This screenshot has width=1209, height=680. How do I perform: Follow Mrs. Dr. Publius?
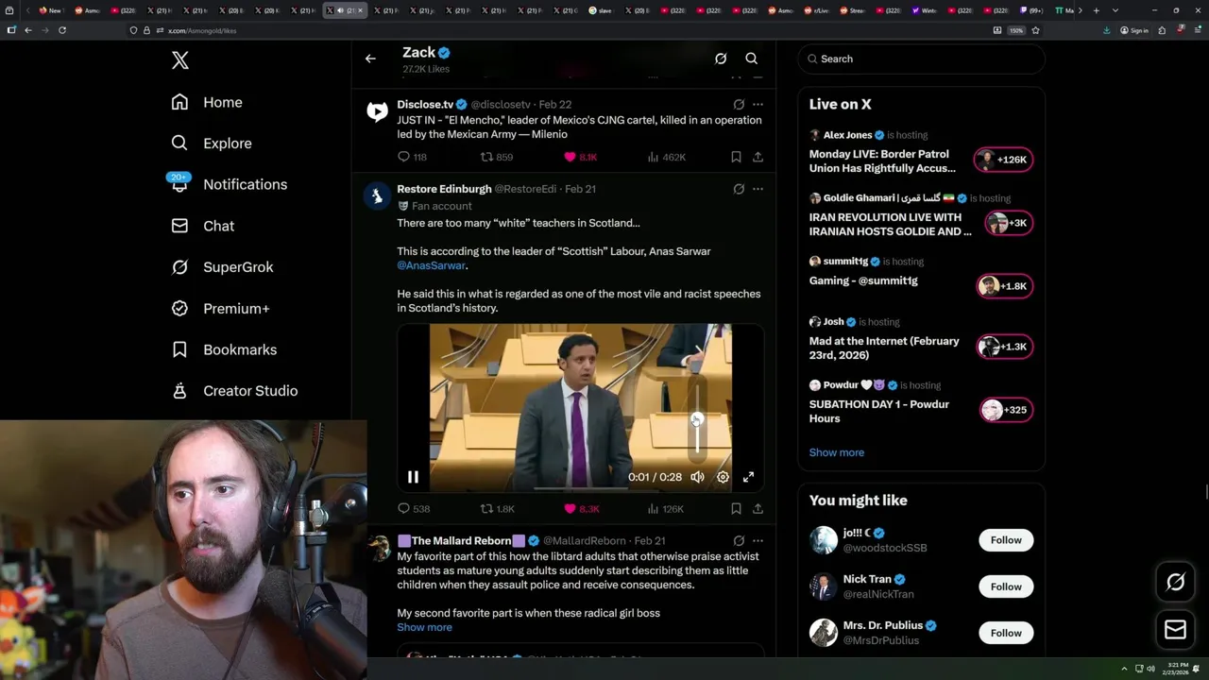[x=1006, y=633]
